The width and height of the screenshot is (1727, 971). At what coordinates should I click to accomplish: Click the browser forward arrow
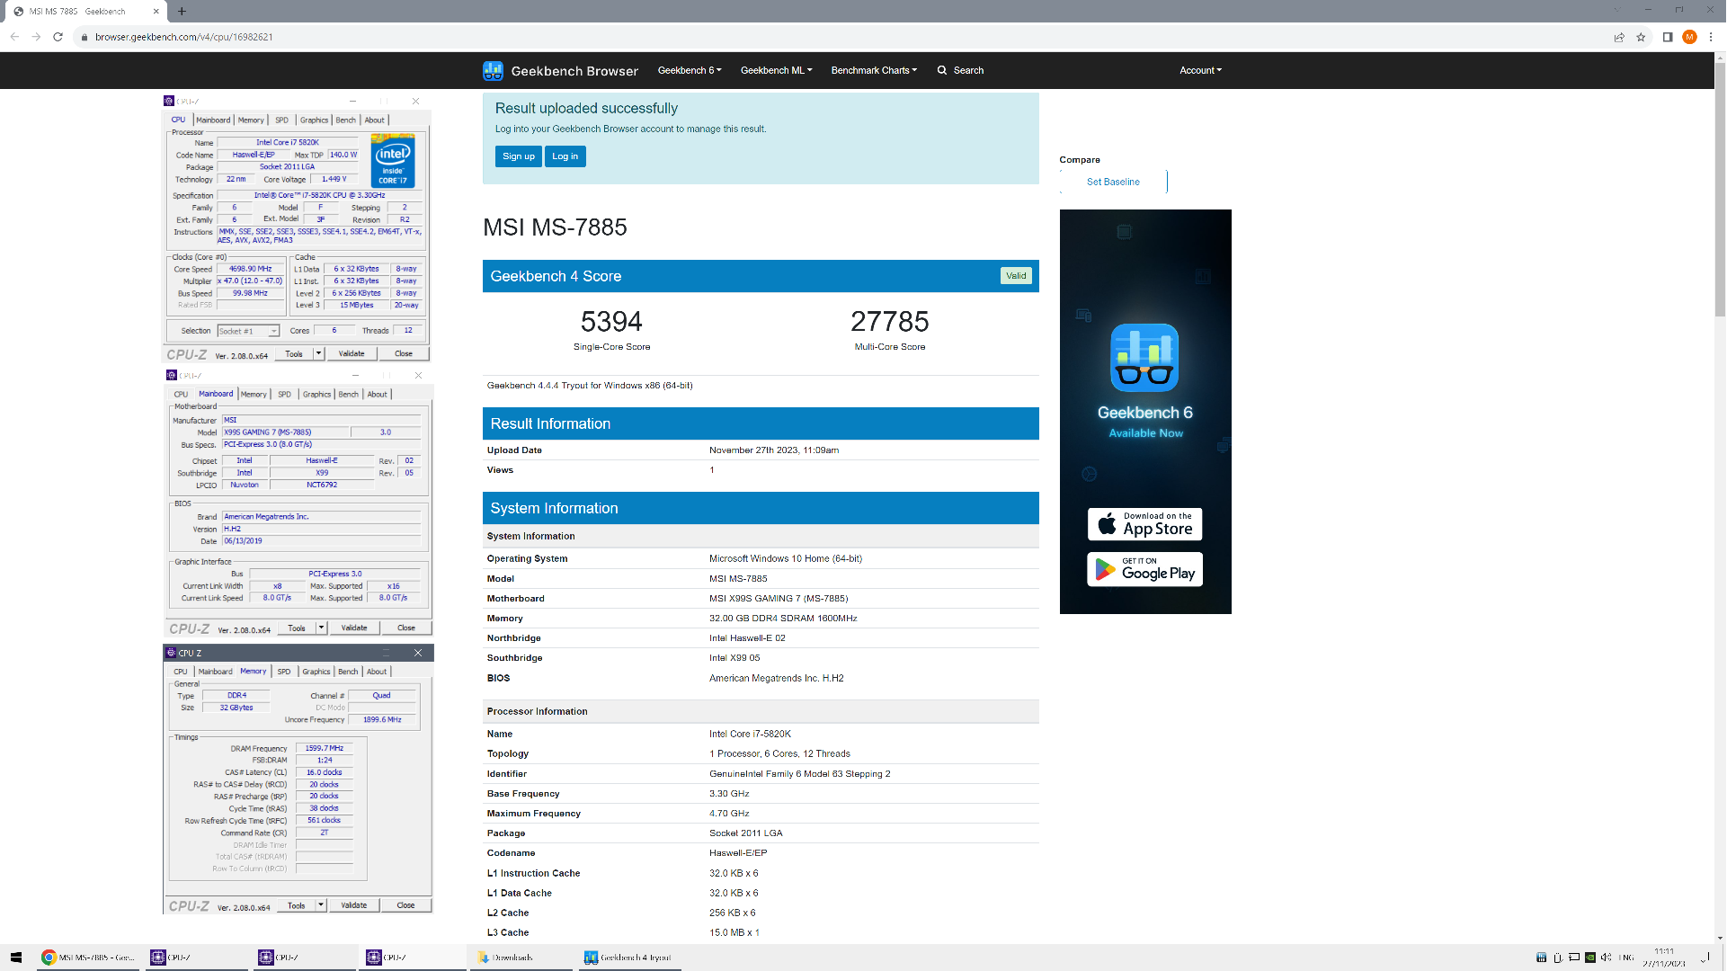pos(36,37)
